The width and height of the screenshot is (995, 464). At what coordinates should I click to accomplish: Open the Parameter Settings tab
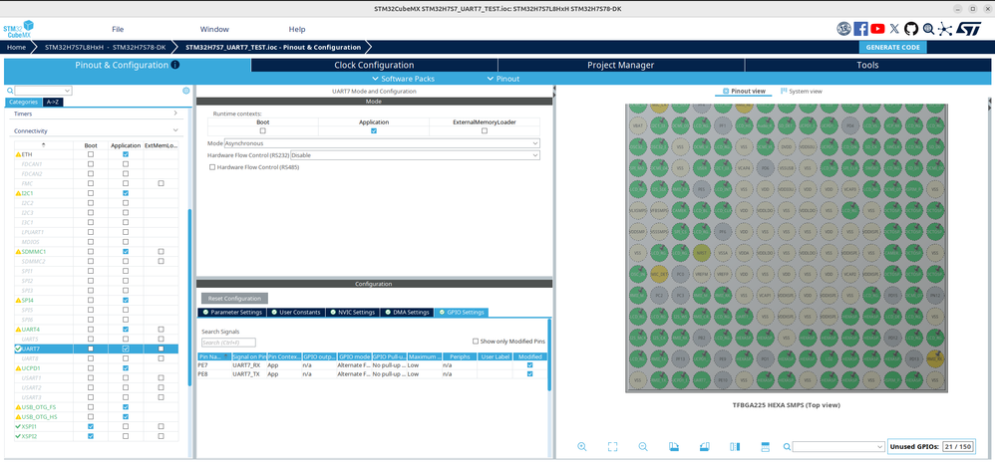pos(231,312)
